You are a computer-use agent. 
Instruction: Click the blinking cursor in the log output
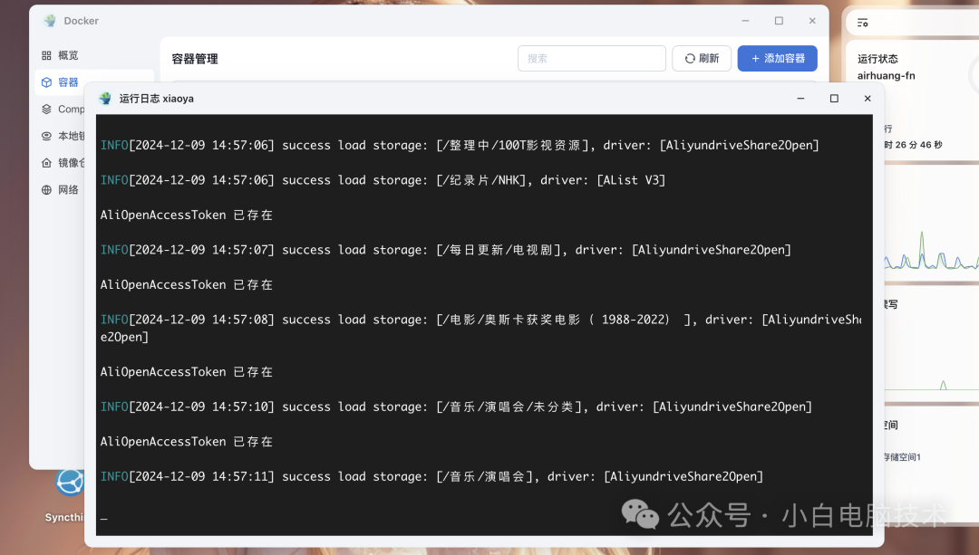[103, 518]
